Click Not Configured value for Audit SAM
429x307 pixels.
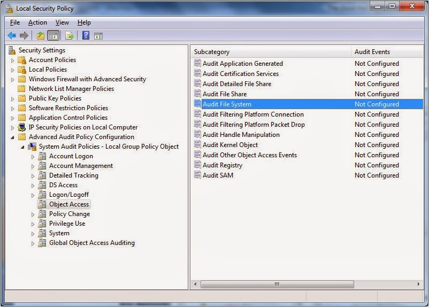click(377, 175)
